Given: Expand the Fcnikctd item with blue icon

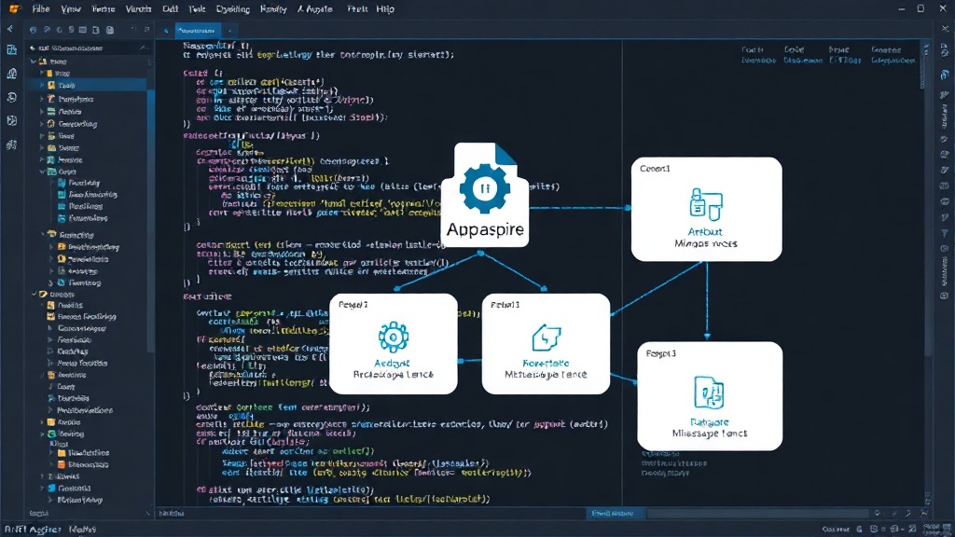Looking at the screenshot, I should (x=42, y=489).
